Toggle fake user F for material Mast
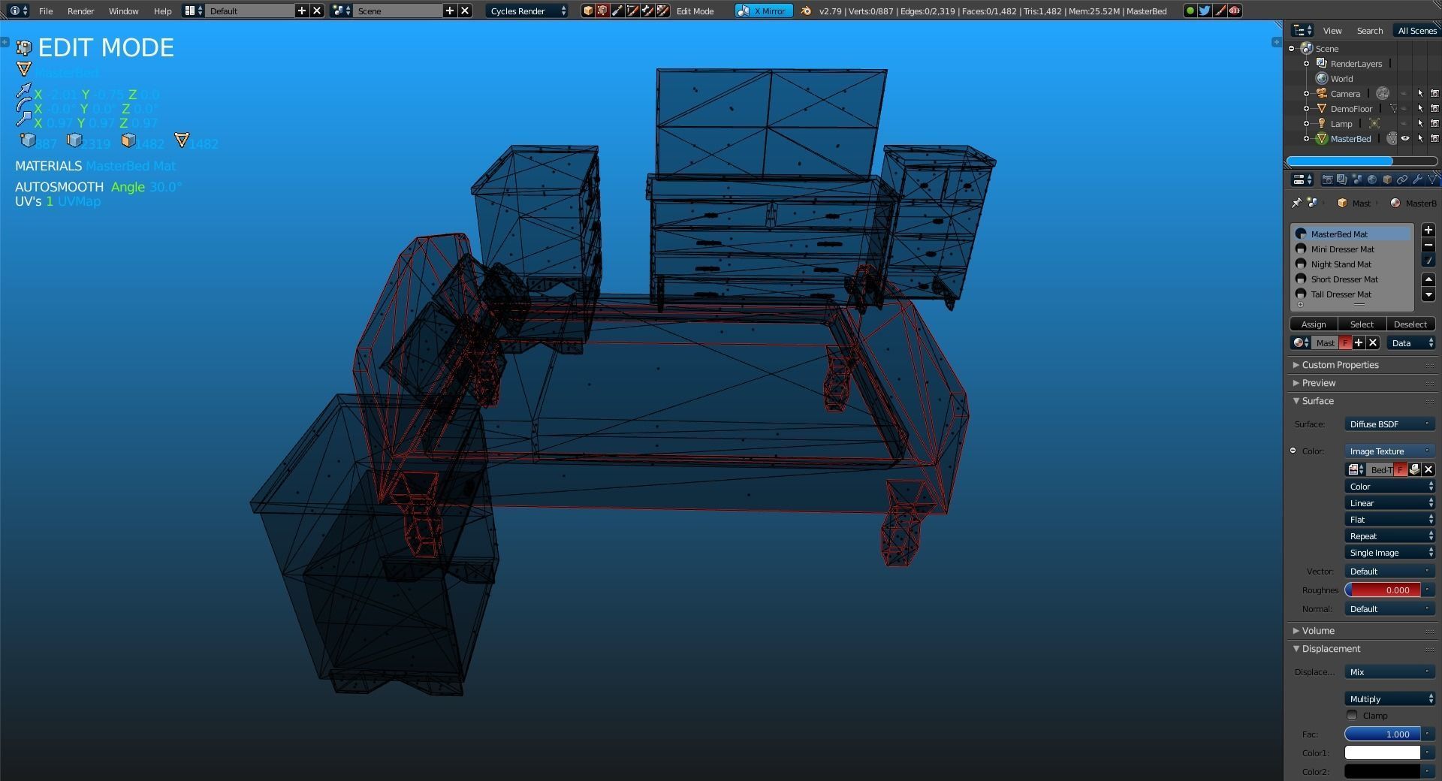 [1345, 343]
